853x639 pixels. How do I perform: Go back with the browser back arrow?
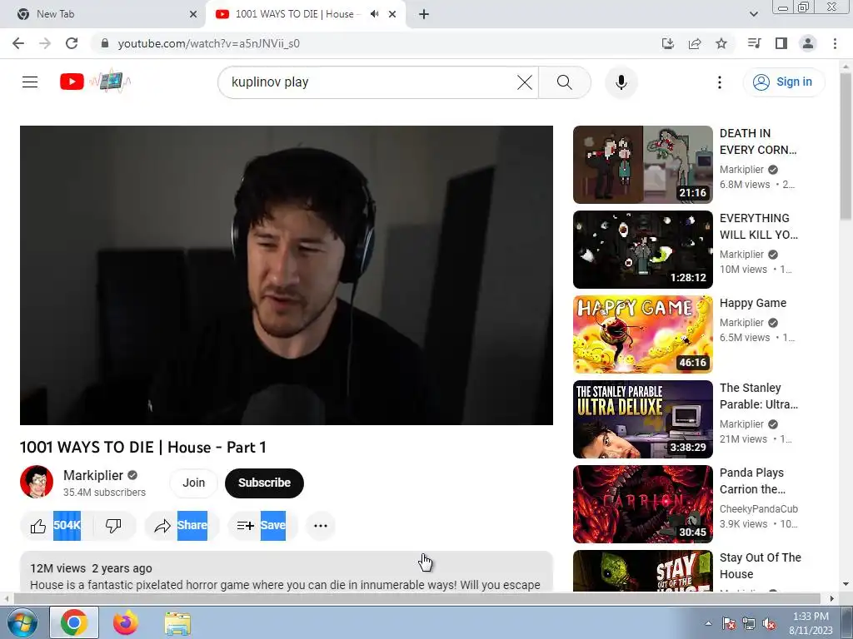coord(18,43)
